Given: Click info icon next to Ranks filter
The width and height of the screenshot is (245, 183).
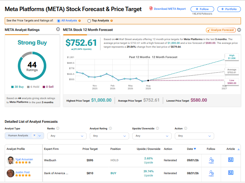Looking at the screenshot, I should pyautogui.click(x=58, y=128).
